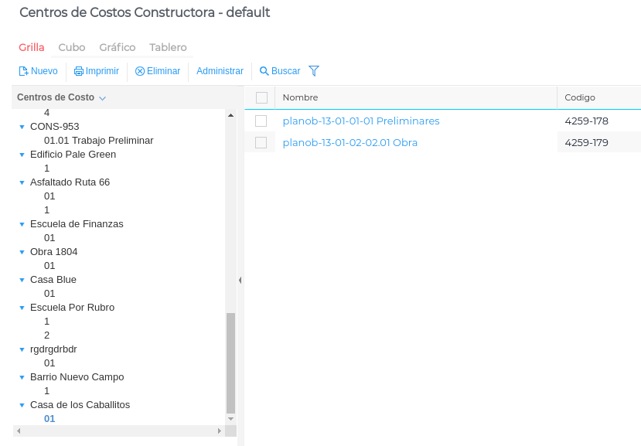Collapse the Casa de los Caballitos node
The image size is (641, 446).
tap(22, 405)
